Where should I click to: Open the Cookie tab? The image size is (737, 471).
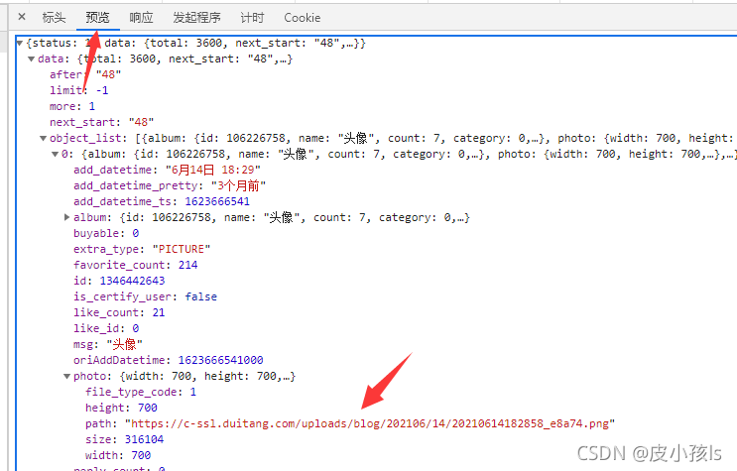click(303, 18)
